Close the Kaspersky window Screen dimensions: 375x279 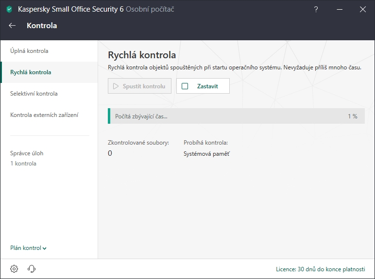click(x=363, y=9)
